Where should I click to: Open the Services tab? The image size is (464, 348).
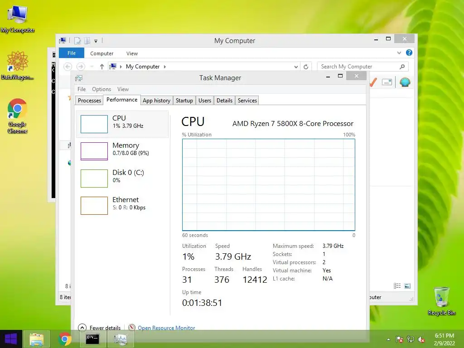pos(247,100)
